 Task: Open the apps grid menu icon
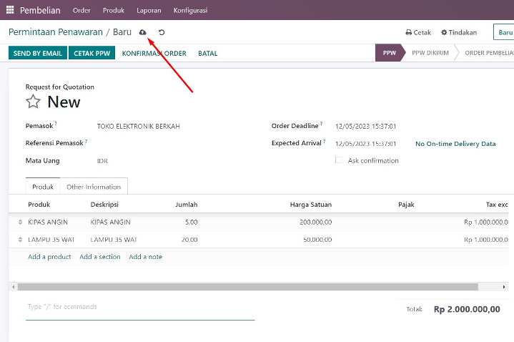click(x=10, y=10)
